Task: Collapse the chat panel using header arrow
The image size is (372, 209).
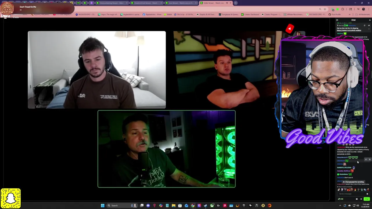Action: tap(337, 20)
